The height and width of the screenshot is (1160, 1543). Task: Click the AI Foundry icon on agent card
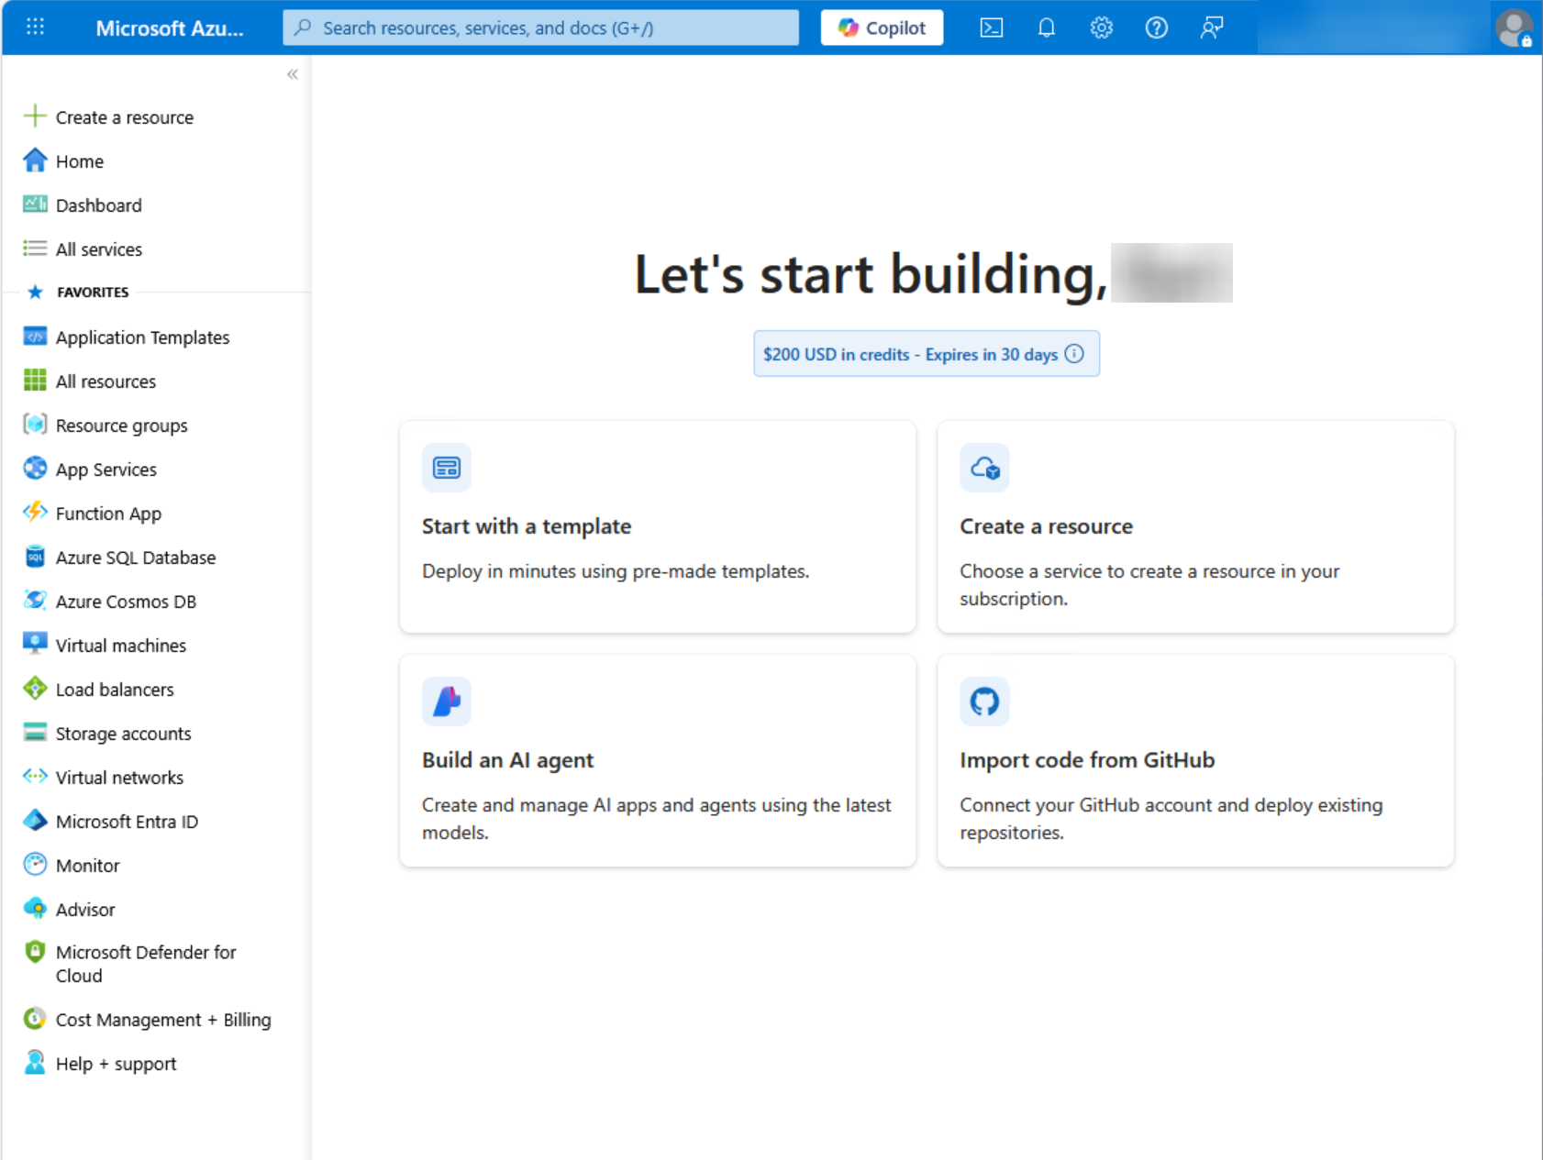[x=447, y=702]
